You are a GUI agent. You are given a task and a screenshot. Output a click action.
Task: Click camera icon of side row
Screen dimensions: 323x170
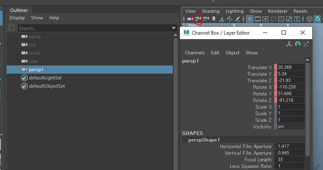tap(24, 61)
